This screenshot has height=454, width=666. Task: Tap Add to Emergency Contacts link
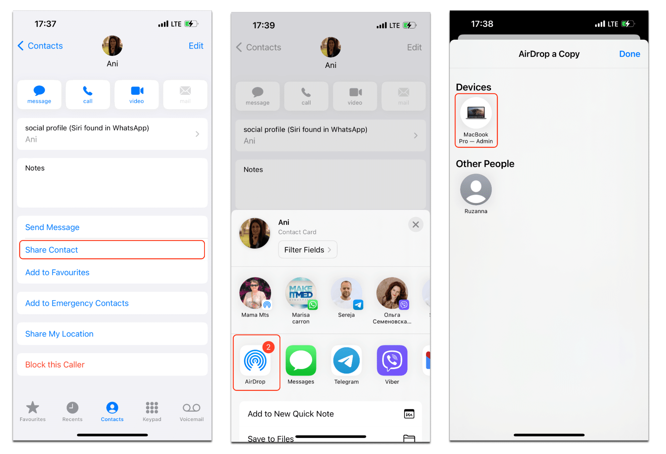click(x=77, y=303)
